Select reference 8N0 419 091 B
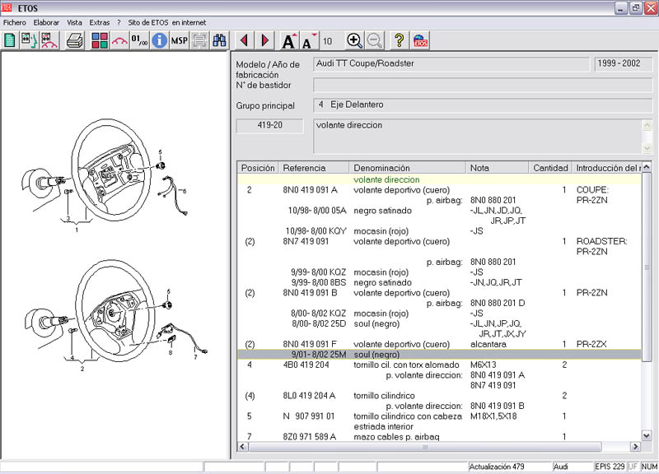 311,293
